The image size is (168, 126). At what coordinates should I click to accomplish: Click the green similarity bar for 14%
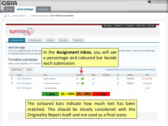[x=82, y=83]
